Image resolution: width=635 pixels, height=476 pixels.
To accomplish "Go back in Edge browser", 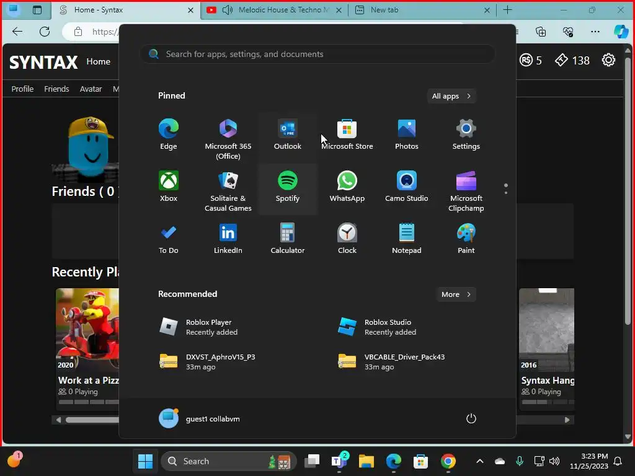I will (x=17, y=32).
